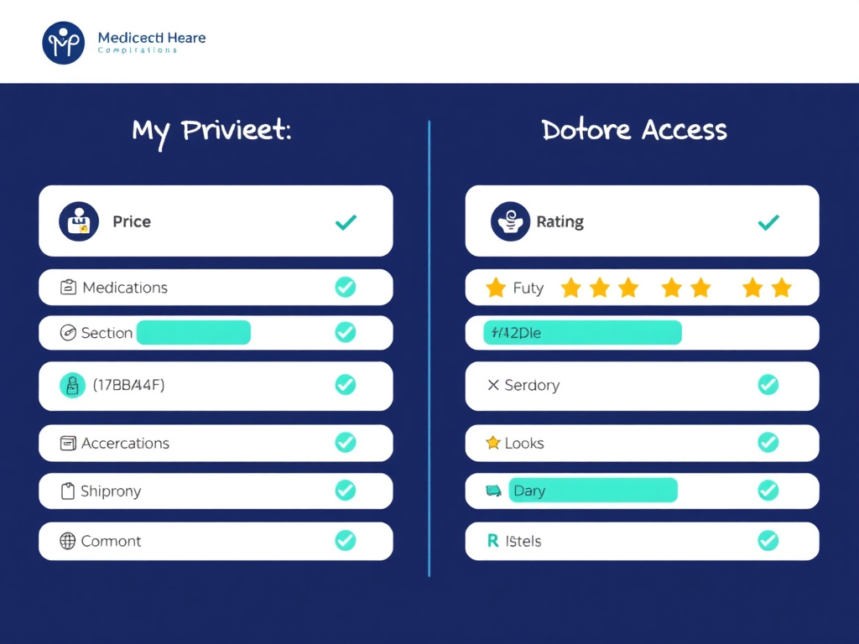Screen dimensions: 859x644
Task: Toggle the Medications checkmark
Action: tap(345, 288)
